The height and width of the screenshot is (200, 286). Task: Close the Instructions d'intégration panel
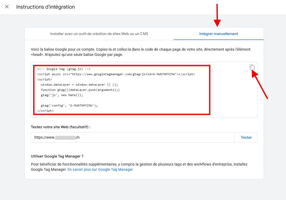tap(7, 7)
